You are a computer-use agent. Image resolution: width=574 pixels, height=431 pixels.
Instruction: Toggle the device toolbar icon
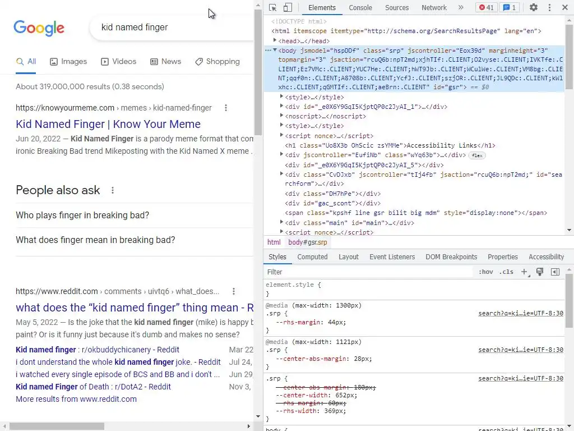click(x=288, y=7)
